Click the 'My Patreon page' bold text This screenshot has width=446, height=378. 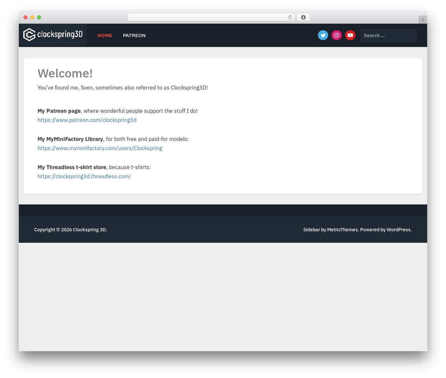(59, 111)
